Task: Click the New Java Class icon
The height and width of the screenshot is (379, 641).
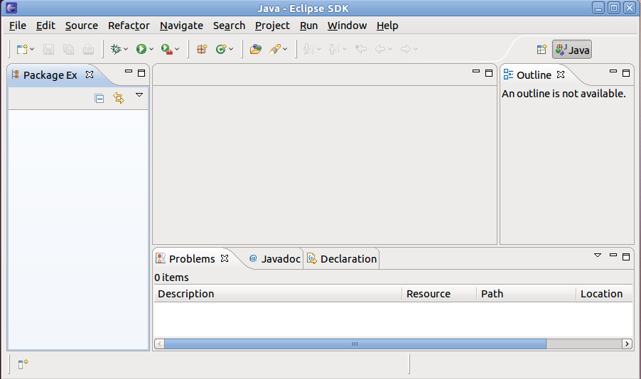Action: (221, 50)
